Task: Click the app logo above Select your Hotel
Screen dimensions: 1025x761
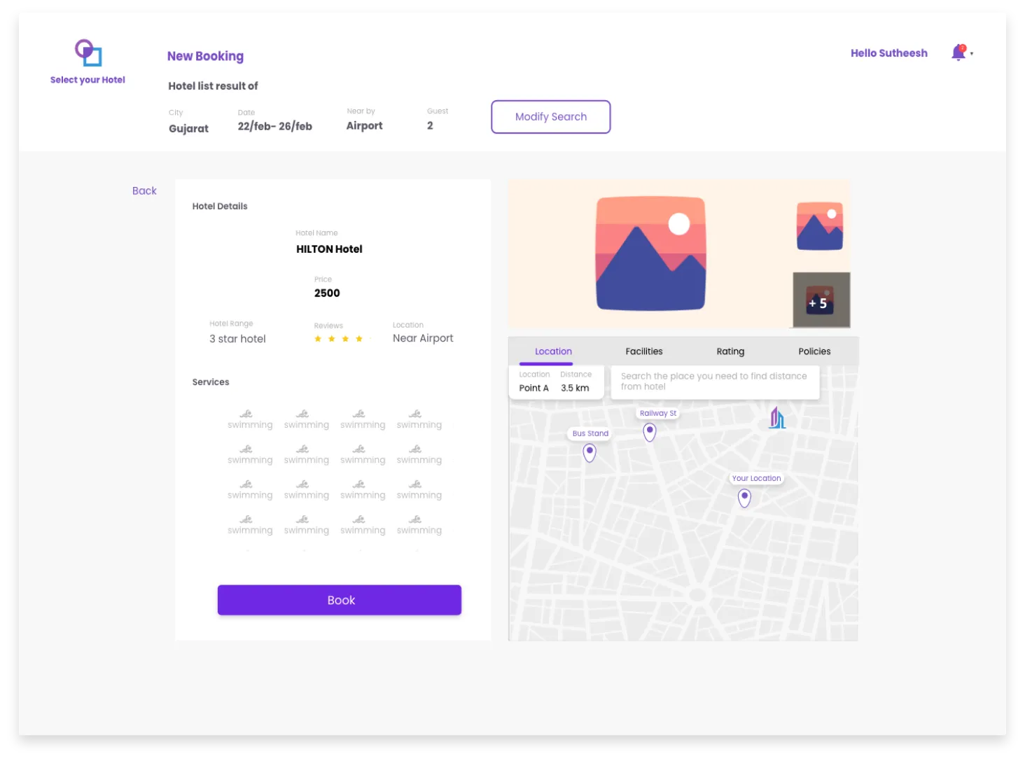Action: coord(88,53)
